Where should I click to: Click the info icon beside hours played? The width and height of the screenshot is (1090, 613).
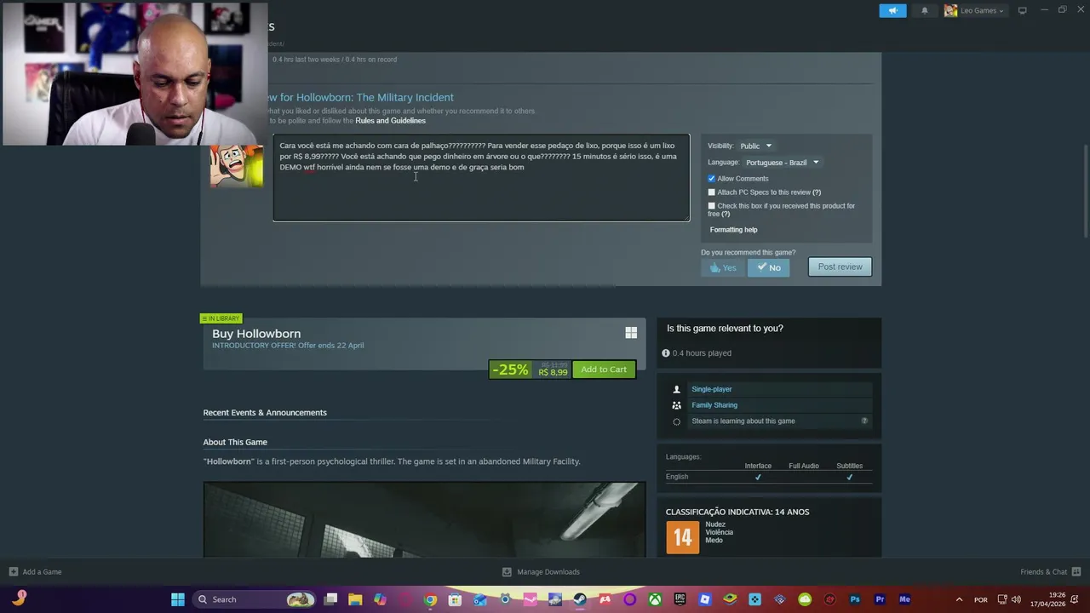666,353
